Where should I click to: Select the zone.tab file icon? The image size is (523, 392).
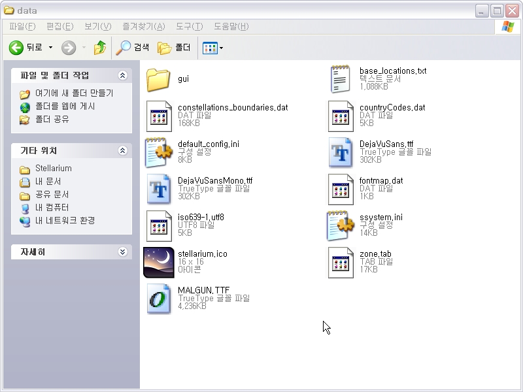point(341,263)
